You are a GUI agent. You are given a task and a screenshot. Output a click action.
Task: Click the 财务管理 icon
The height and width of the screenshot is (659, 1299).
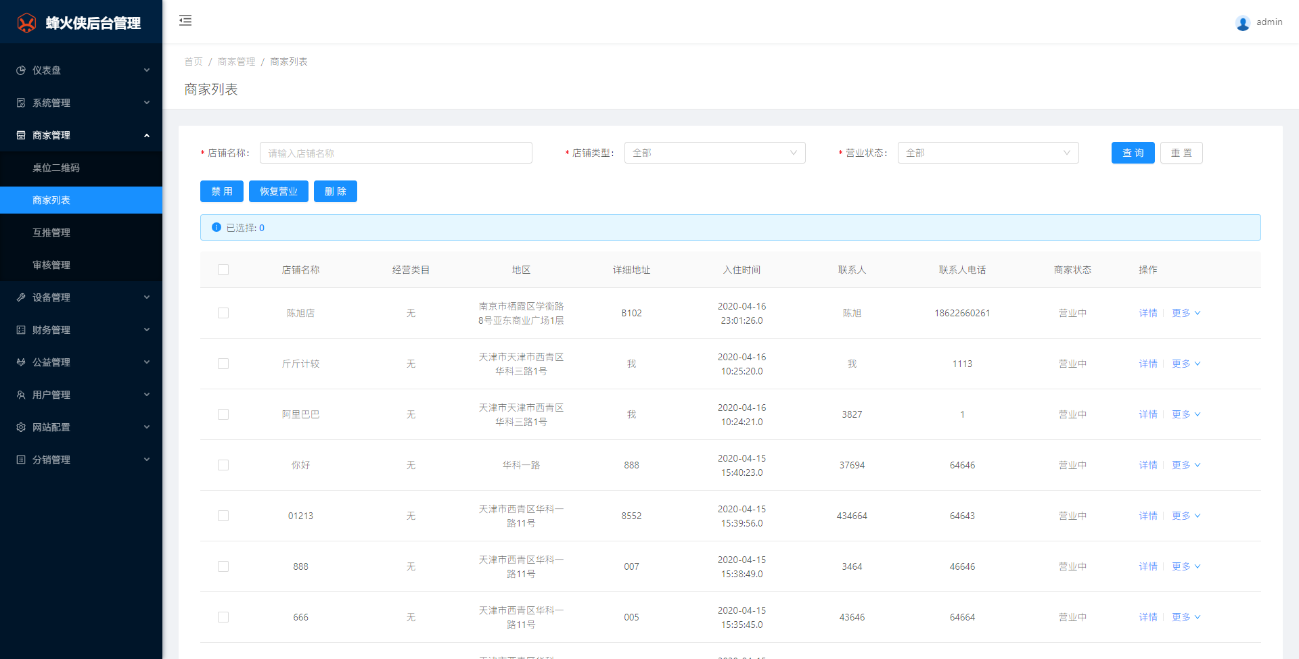coord(21,330)
